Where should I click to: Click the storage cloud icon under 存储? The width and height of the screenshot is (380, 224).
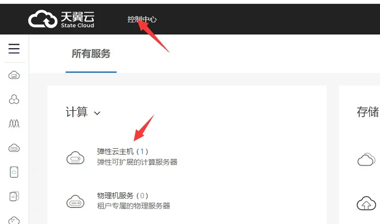pyautogui.click(x=366, y=159)
